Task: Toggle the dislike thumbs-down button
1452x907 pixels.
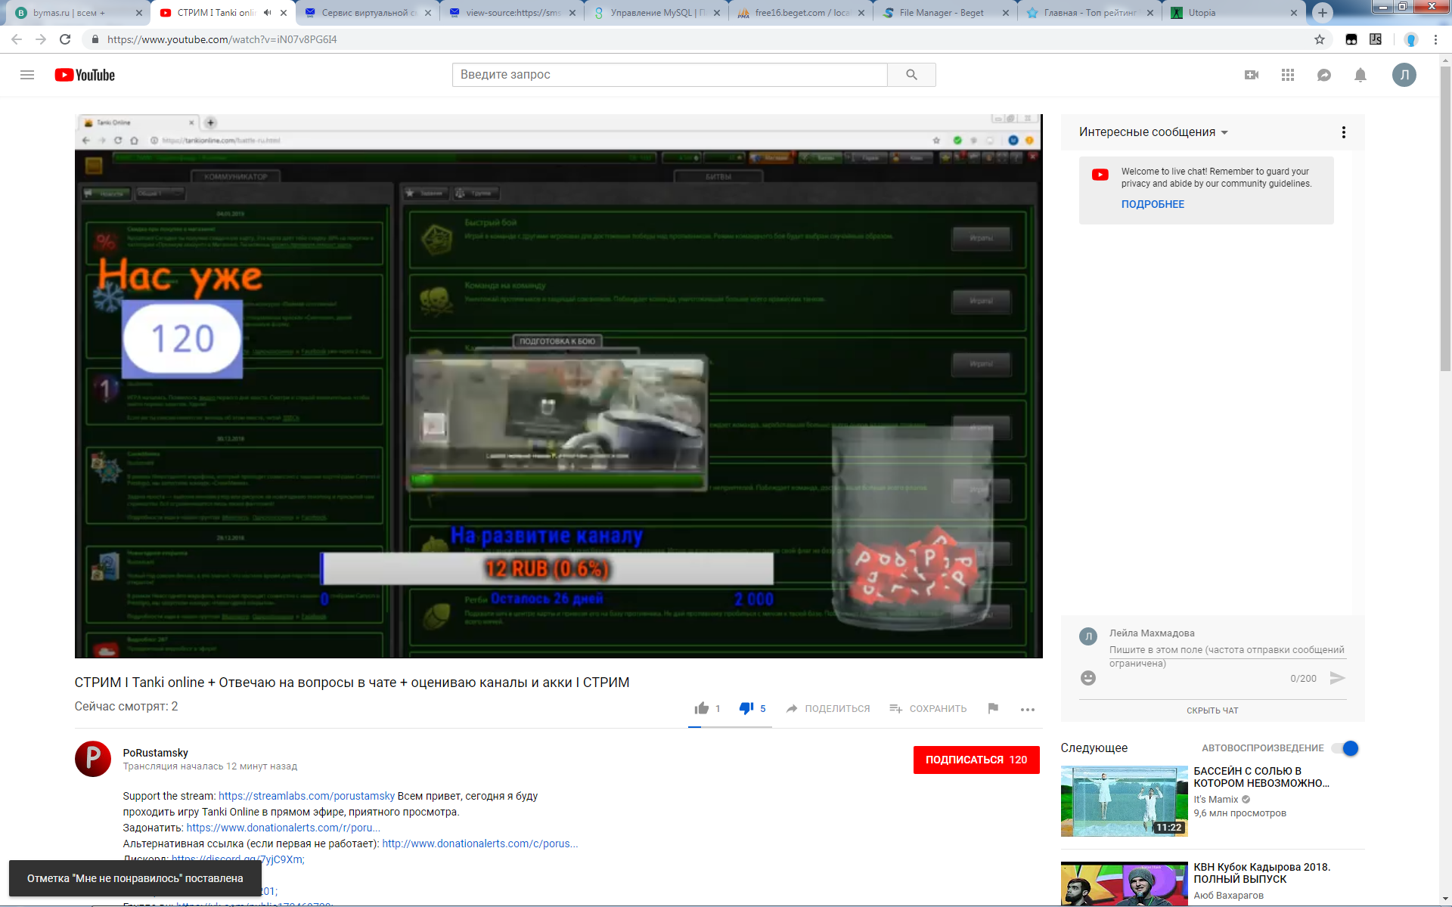Action: point(746,708)
